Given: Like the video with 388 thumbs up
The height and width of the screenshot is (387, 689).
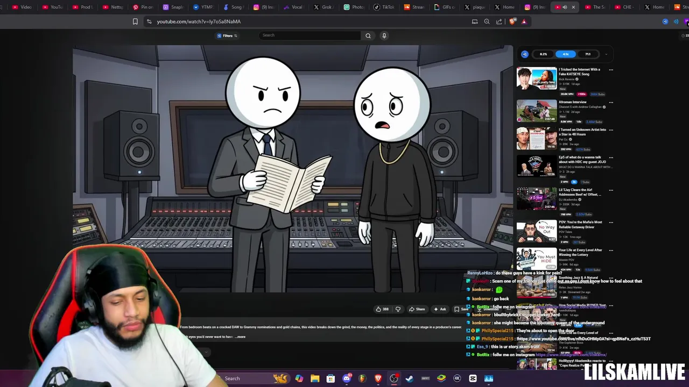Looking at the screenshot, I should pos(382,309).
